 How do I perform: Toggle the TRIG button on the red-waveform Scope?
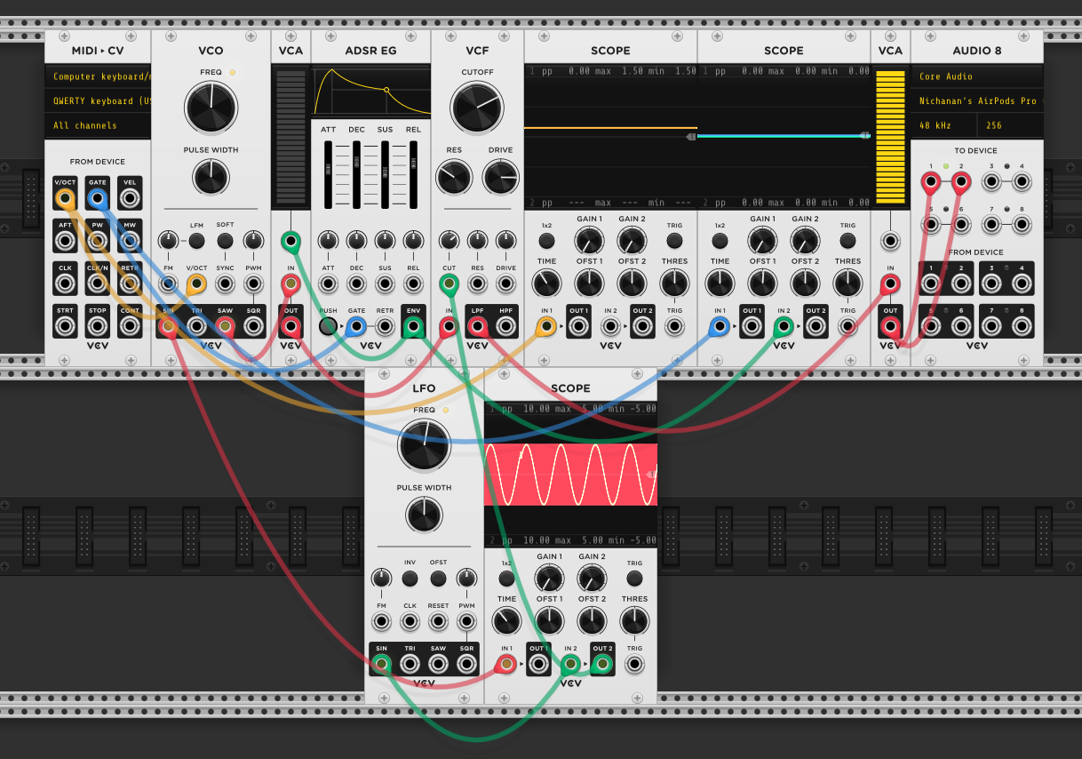tap(634, 578)
